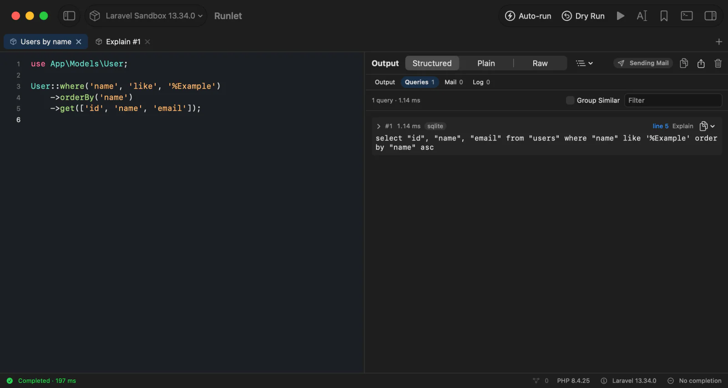Click the select query SQL text
This screenshot has width=728, height=388.
(x=546, y=143)
